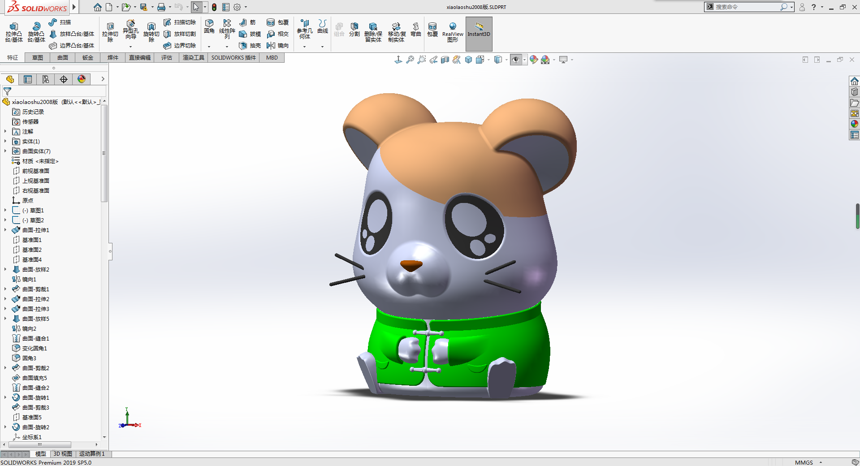Image resolution: width=860 pixels, height=466 pixels.
Task: Open the Options gear in top toolbar
Action: (237, 7)
